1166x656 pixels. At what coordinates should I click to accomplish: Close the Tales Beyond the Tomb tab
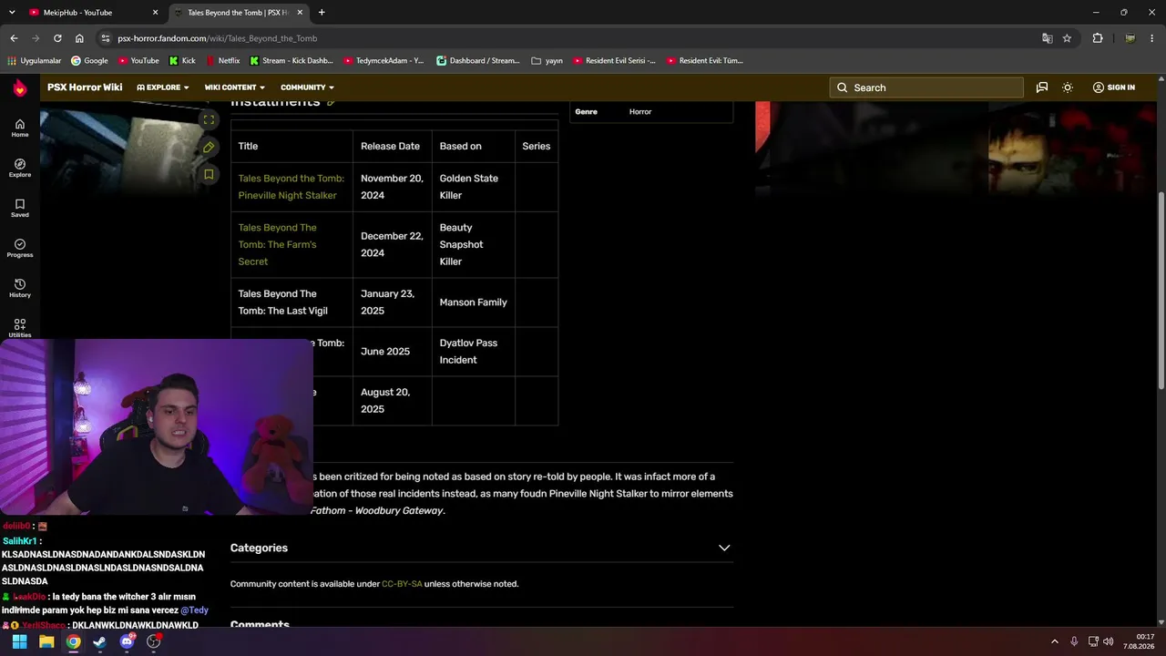[300, 13]
